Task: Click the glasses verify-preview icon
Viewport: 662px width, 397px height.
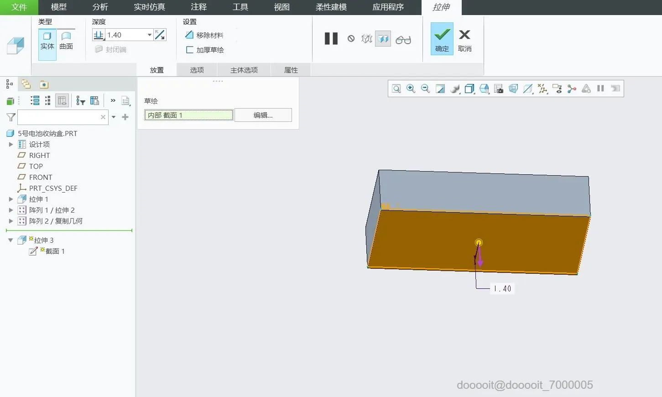Action: point(403,40)
